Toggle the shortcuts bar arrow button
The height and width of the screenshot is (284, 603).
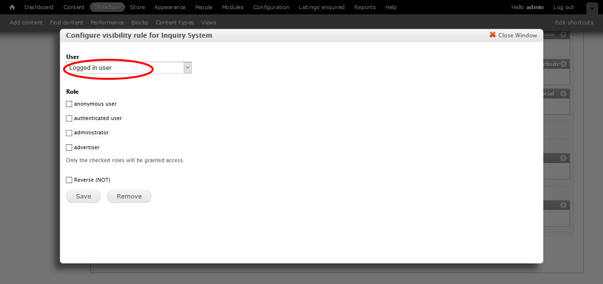tap(592, 8)
